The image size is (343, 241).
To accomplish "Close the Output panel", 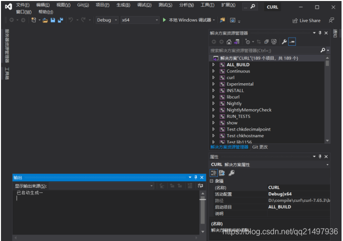I will 202,177.
